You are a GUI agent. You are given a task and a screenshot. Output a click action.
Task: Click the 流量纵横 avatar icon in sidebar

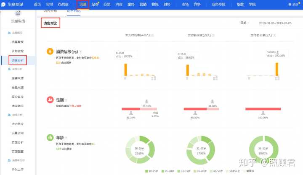[x=18, y=13]
